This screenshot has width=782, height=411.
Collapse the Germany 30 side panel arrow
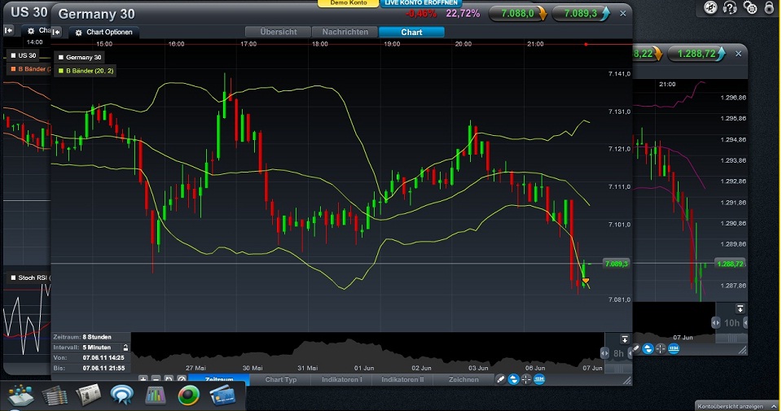pyautogui.click(x=56, y=32)
